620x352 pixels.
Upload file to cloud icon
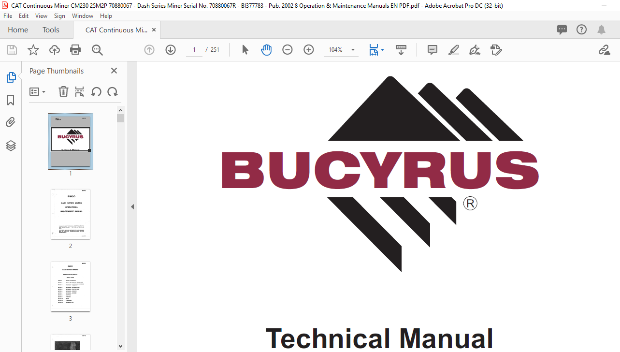55,50
